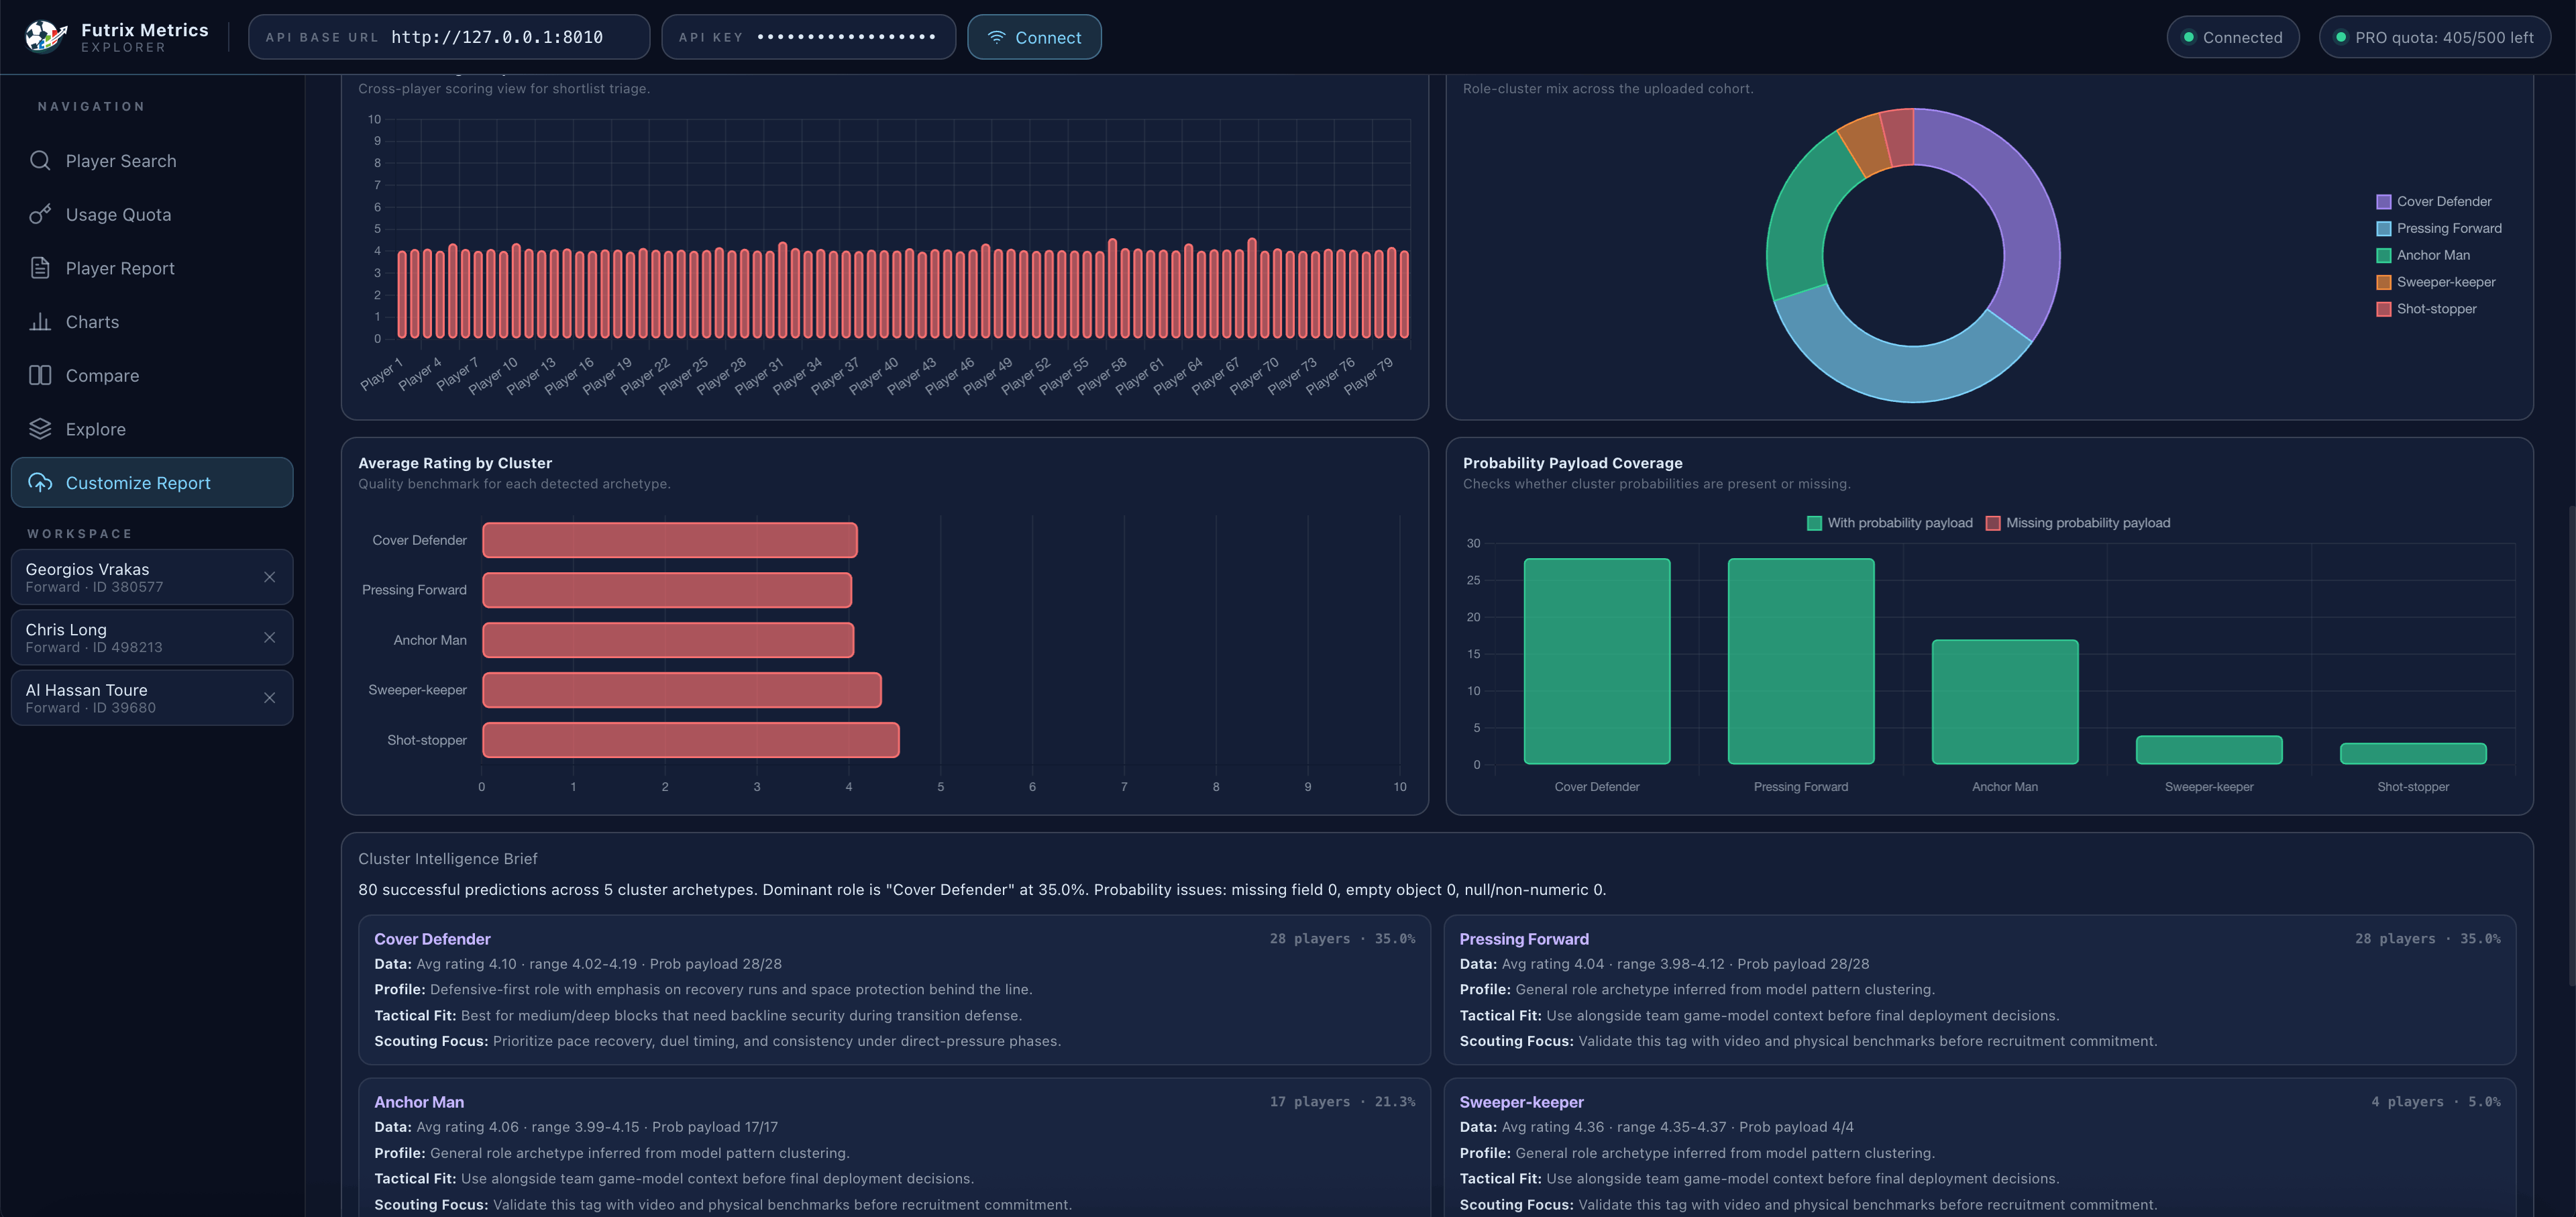Toggle the 'Missing probability payload' legend
Image resolution: width=2576 pixels, height=1217 pixels.
[2080, 522]
